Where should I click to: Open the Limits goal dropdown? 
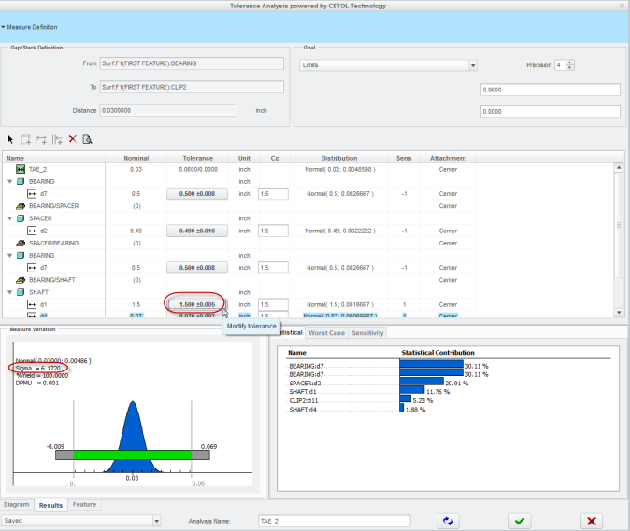[x=473, y=66]
